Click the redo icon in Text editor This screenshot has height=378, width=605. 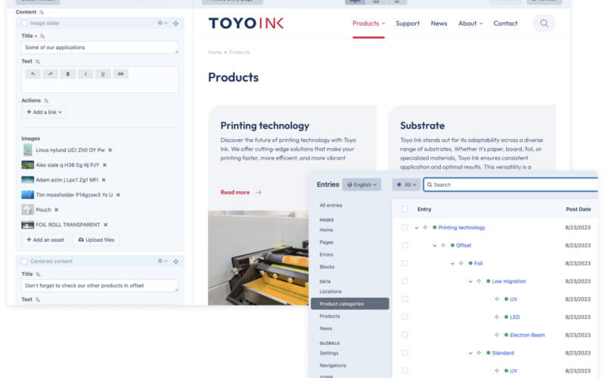(x=50, y=73)
